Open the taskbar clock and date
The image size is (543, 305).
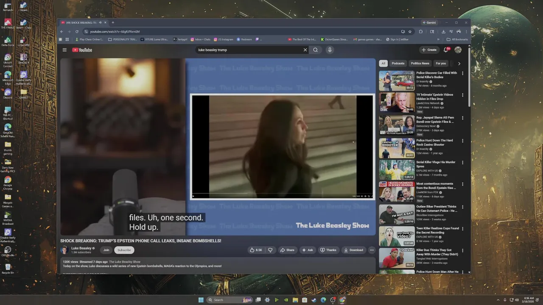click(x=529, y=300)
